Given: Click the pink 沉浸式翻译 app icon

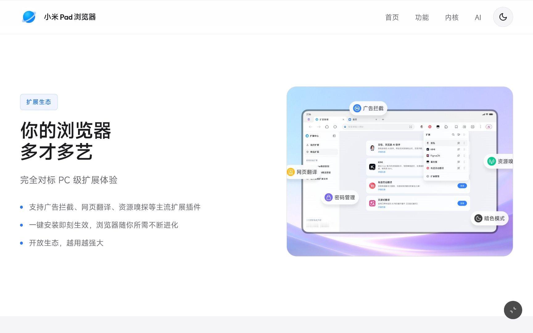Looking at the screenshot, I should [x=372, y=203].
